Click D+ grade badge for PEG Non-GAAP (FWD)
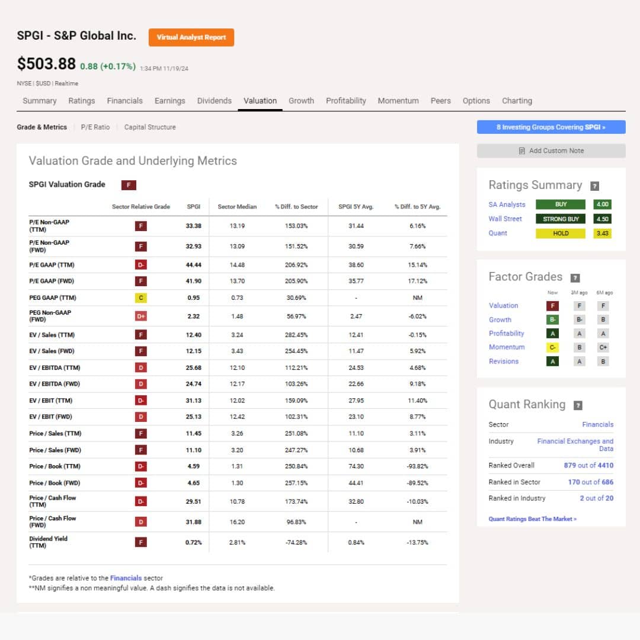 141,316
